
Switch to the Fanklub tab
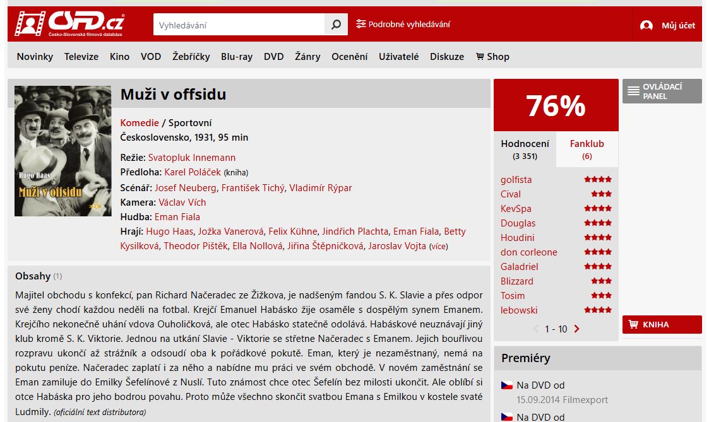pyautogui.click(x=587, y=149)
